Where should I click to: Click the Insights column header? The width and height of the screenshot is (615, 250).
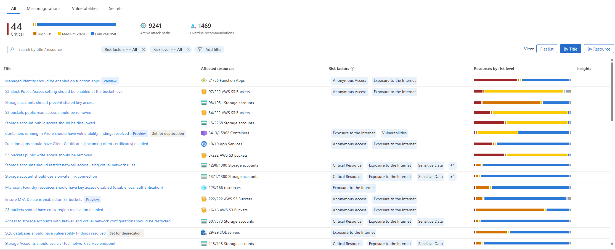[x=584, y=69]
